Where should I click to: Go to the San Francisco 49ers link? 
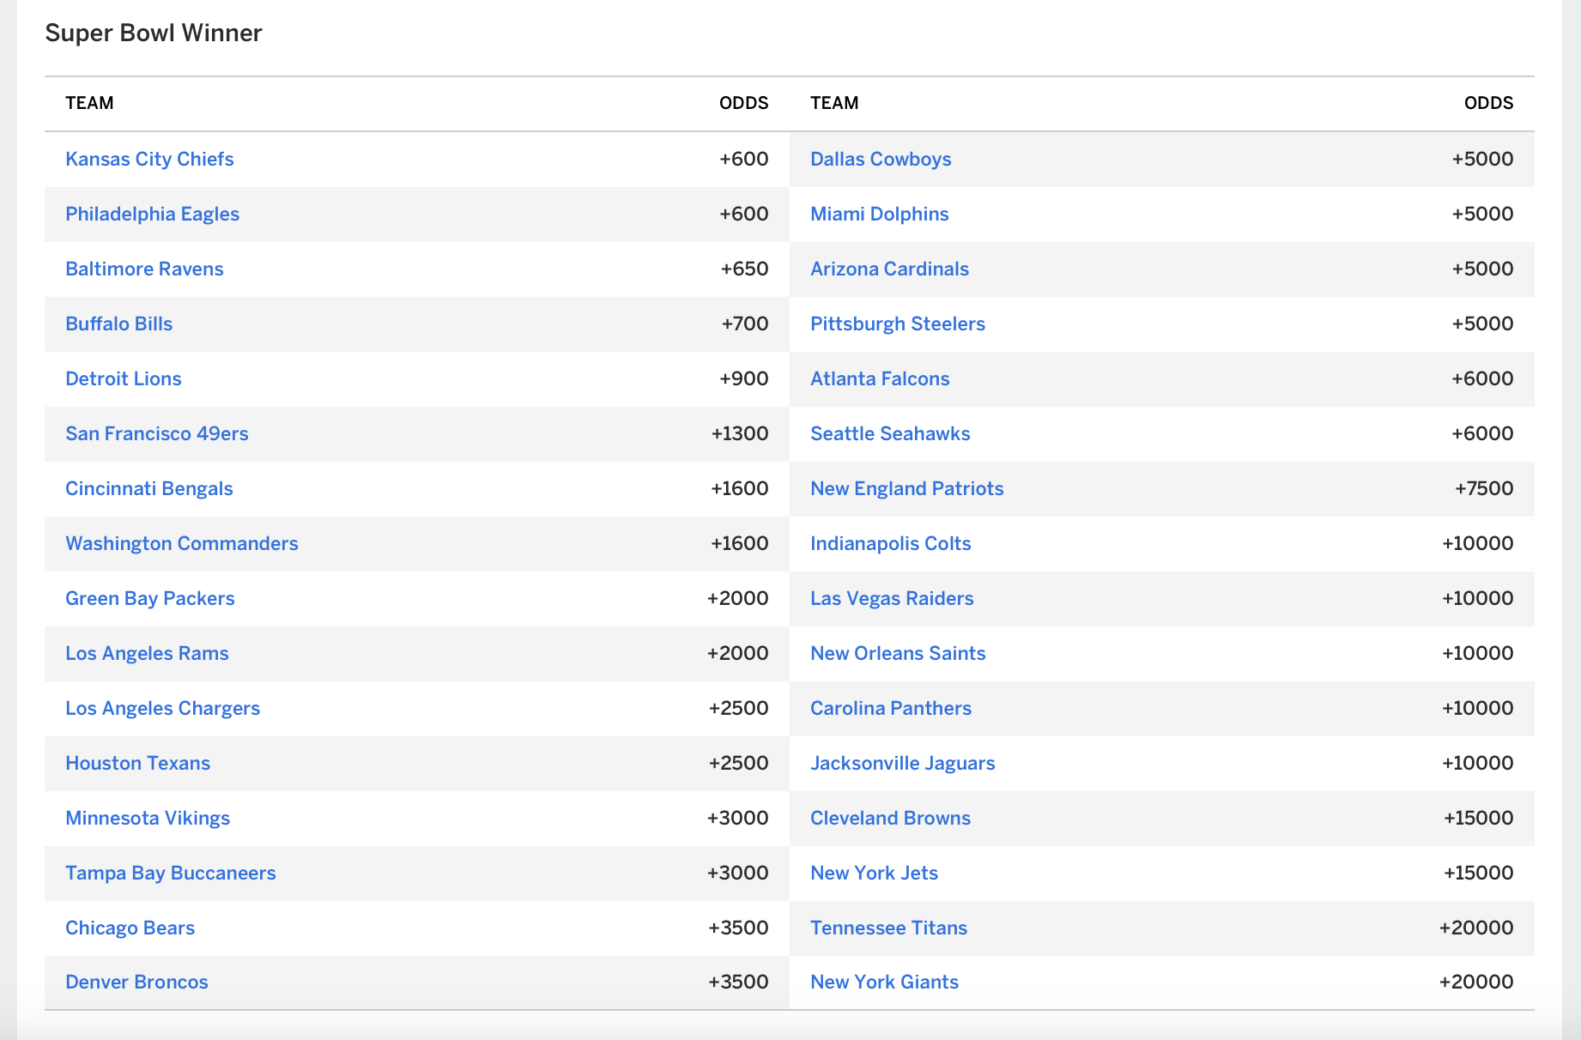(x=156, y=433)
